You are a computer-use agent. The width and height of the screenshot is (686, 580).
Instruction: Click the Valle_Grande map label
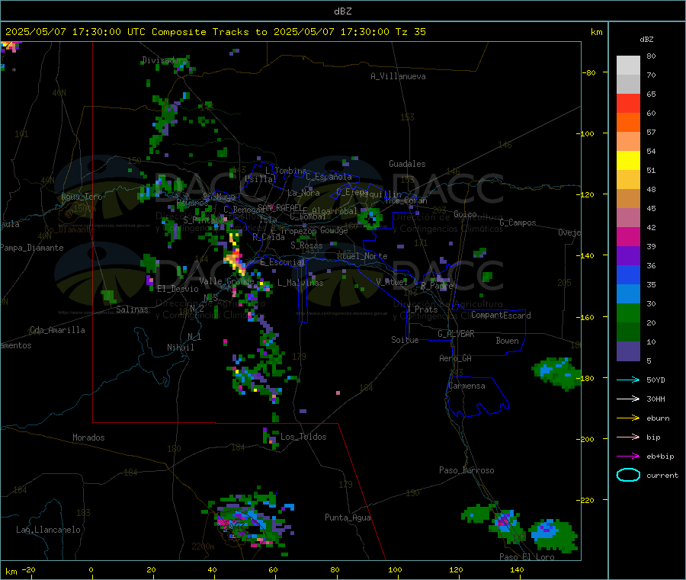tap(226, 280)
